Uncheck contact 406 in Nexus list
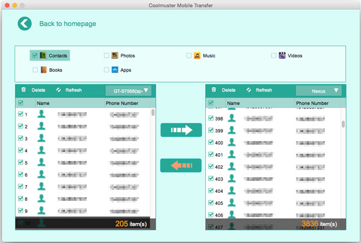Viewport: 361px width, 243px height. pyautogui.click(x=211, y=215)
